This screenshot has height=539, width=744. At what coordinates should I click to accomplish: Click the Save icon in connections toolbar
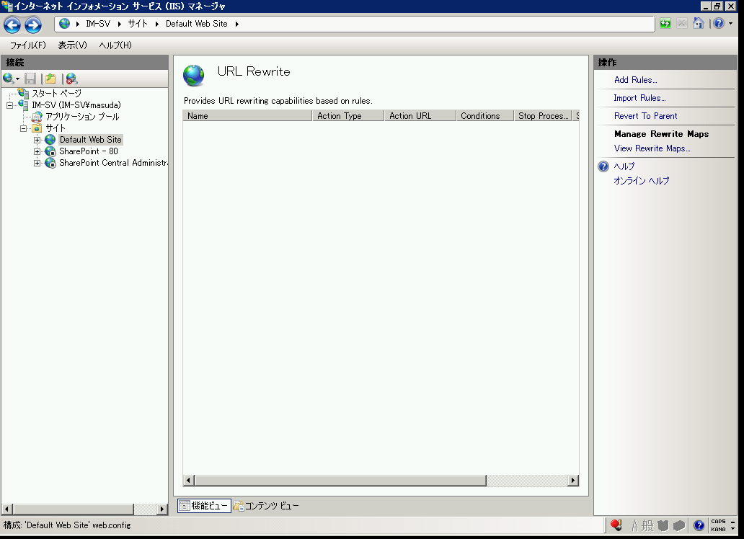click(30, 79)
